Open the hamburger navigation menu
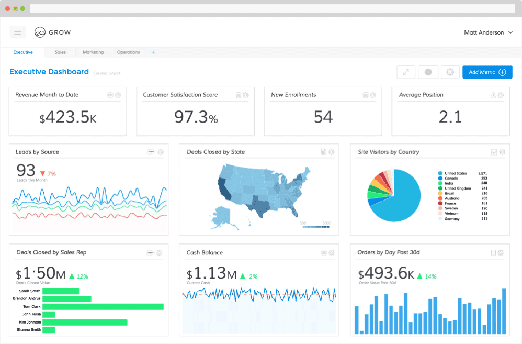The image size is (522, 344). [17, 32]
